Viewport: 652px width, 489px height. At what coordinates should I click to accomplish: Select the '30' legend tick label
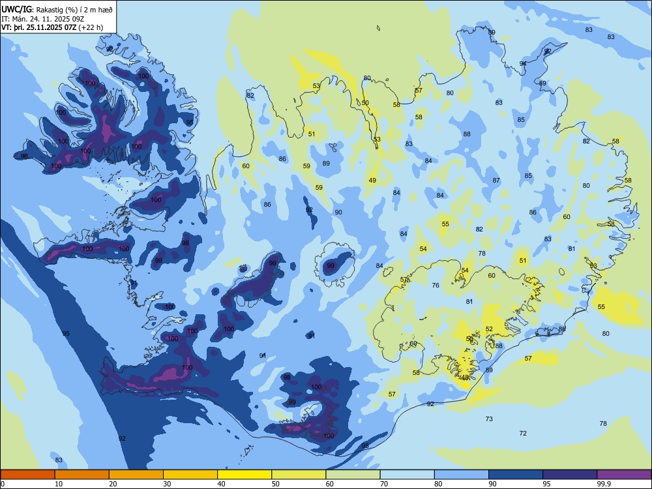tap(167, 484)
